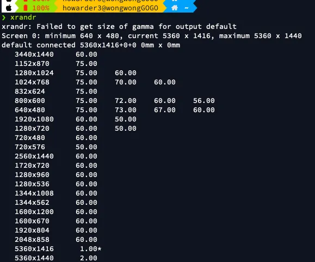Click the home folder icon in the prompt
Screen dimensions: 315x262
tap(175, 8)
